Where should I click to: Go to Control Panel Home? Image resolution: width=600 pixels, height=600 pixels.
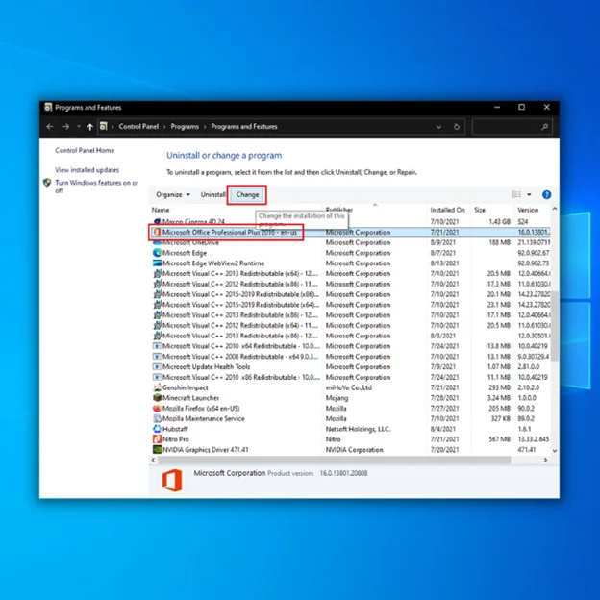[85, 150]
